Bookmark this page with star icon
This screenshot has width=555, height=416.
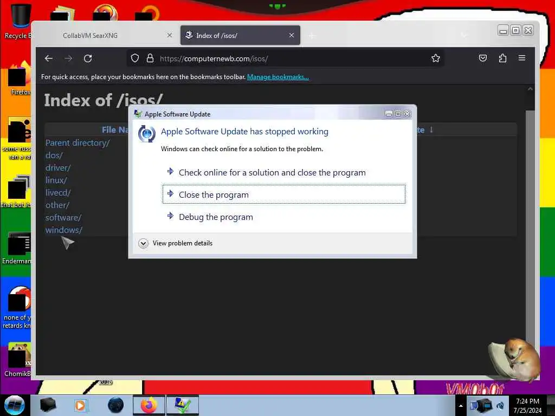pos(436,58)
